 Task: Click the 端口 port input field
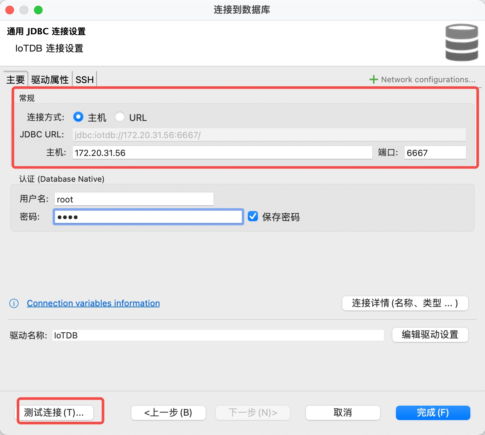pyautogui.click(x=435, y=152)
